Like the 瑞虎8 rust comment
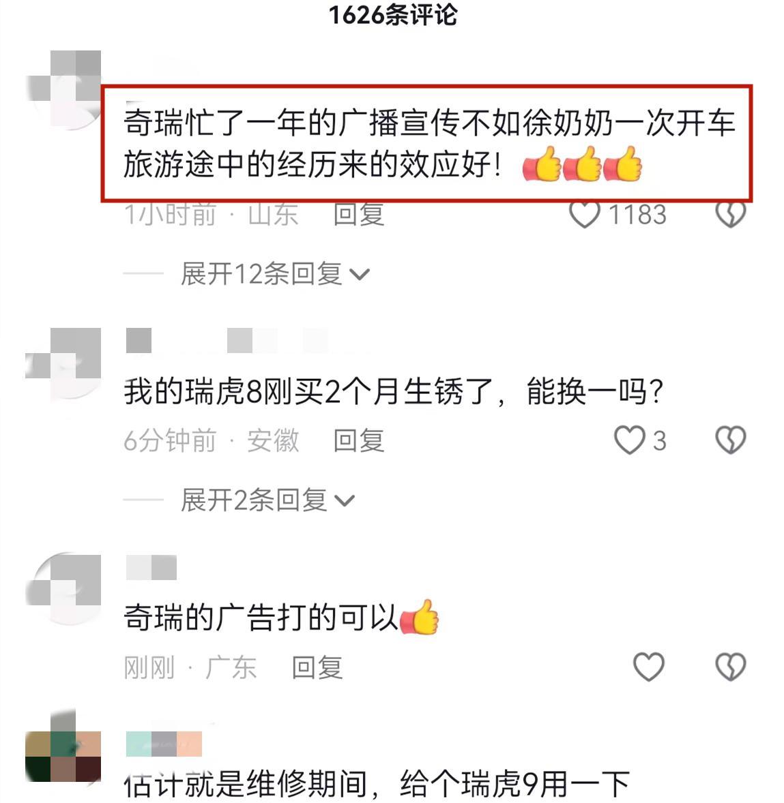The width and height of the screenshot is (784, 803). click(x=630, y=440)
